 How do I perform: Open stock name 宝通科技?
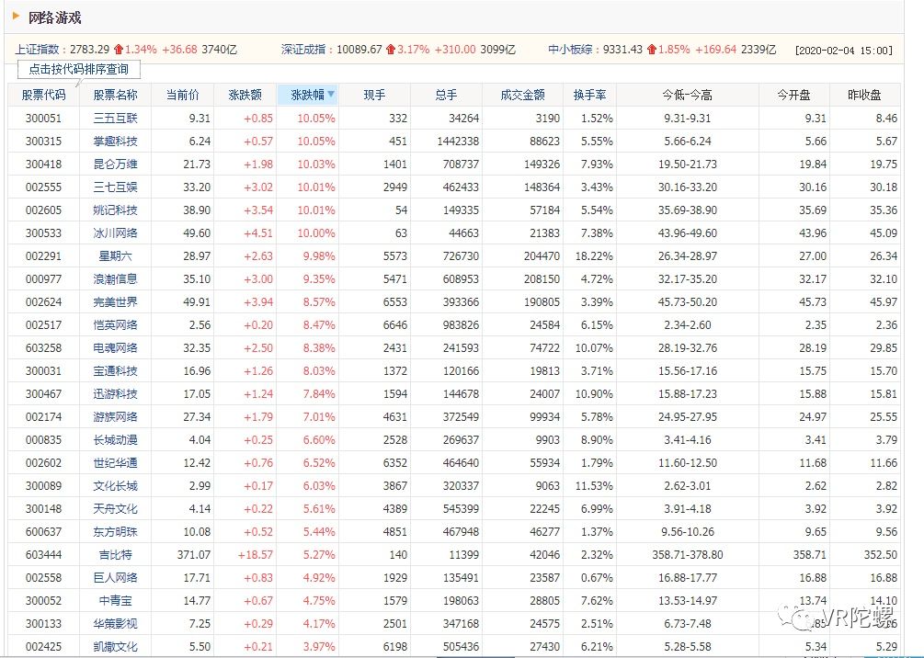[116, 370]
